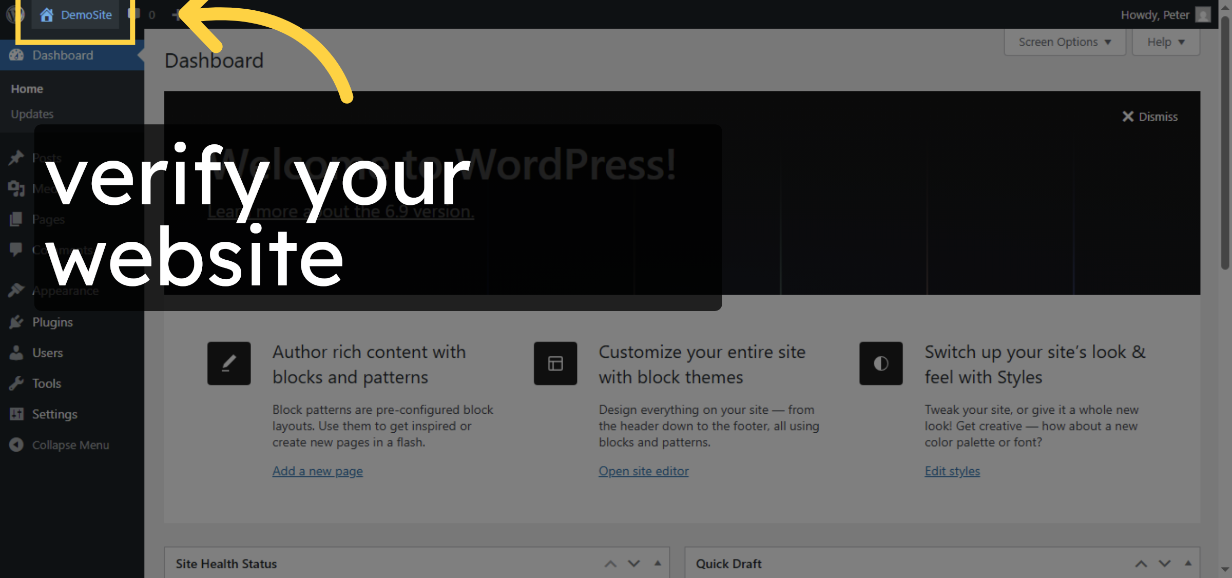Image resolution: width=1232 pixels, height=578 pixels.
Task: Open the Plugins icon
Action: pos(17,322)
